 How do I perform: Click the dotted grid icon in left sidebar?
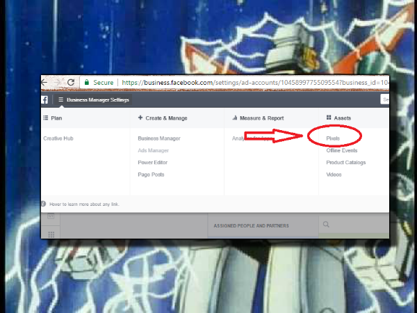click(x=51, y=234)
